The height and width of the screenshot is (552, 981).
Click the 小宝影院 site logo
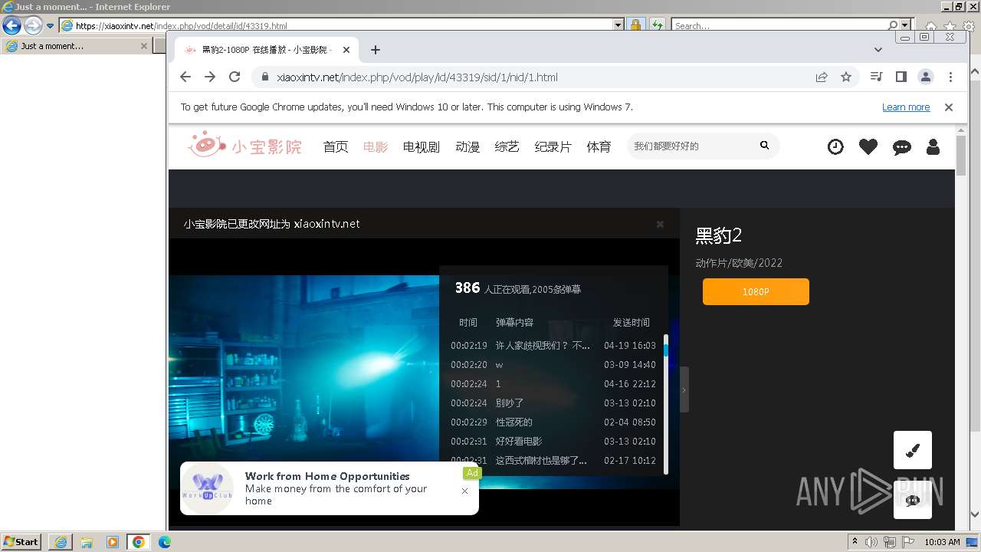244,145
